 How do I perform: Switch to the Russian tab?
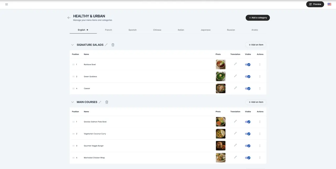(231, 30)
